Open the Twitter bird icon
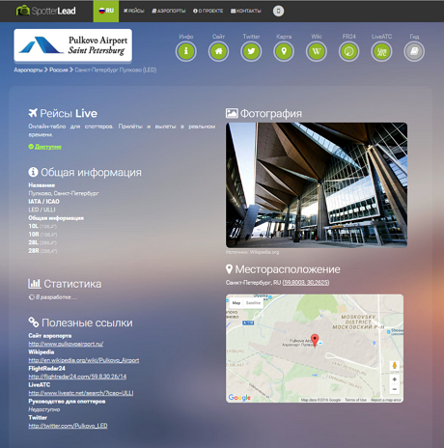Viewport: 444px width, 448px height. tap(251, 51)
